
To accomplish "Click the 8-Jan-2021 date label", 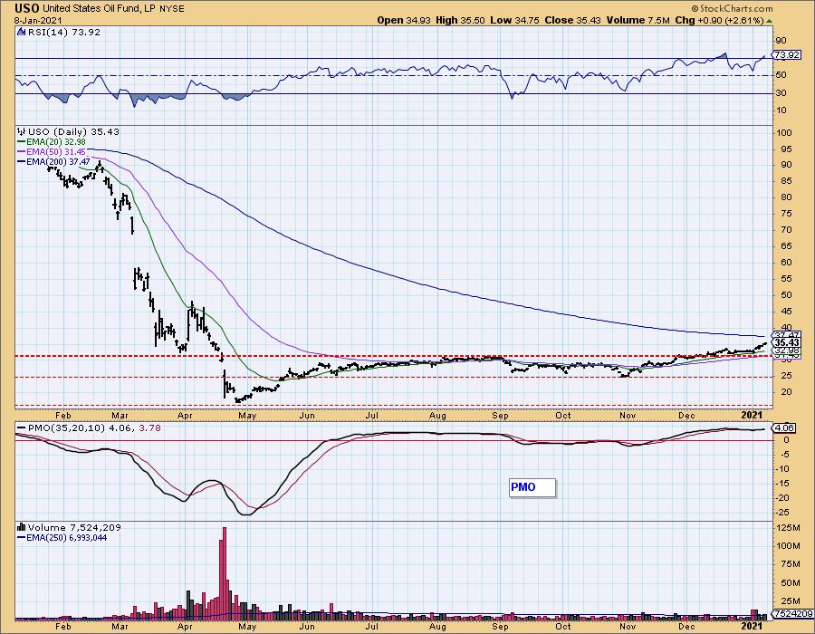I will pos(38,20).
